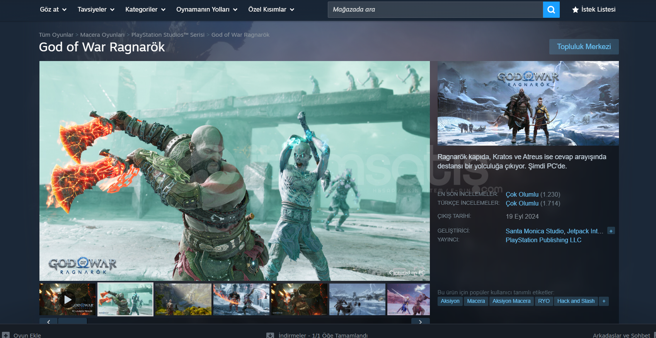Image resolution: width=656 pixels, height=338 pixels.
Task: Click the God of War Ragnarök title
Action: 102,47
